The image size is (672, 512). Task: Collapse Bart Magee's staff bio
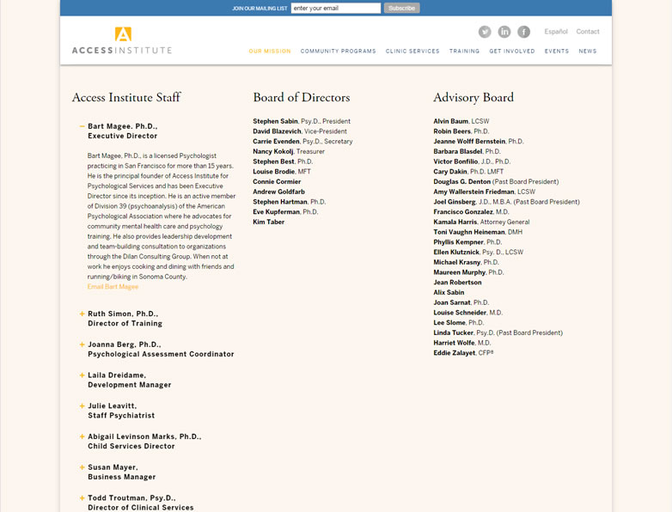point(82,126)
